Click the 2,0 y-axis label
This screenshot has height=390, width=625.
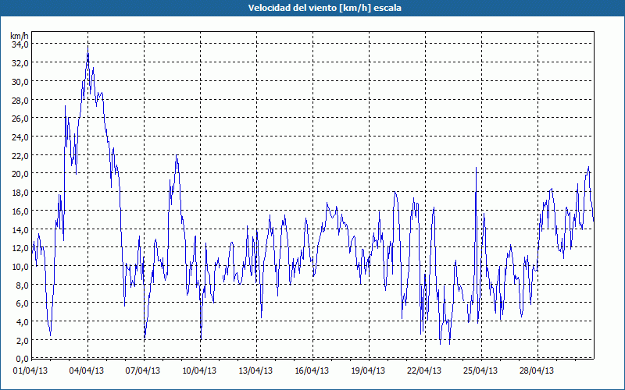pos(22,340)
